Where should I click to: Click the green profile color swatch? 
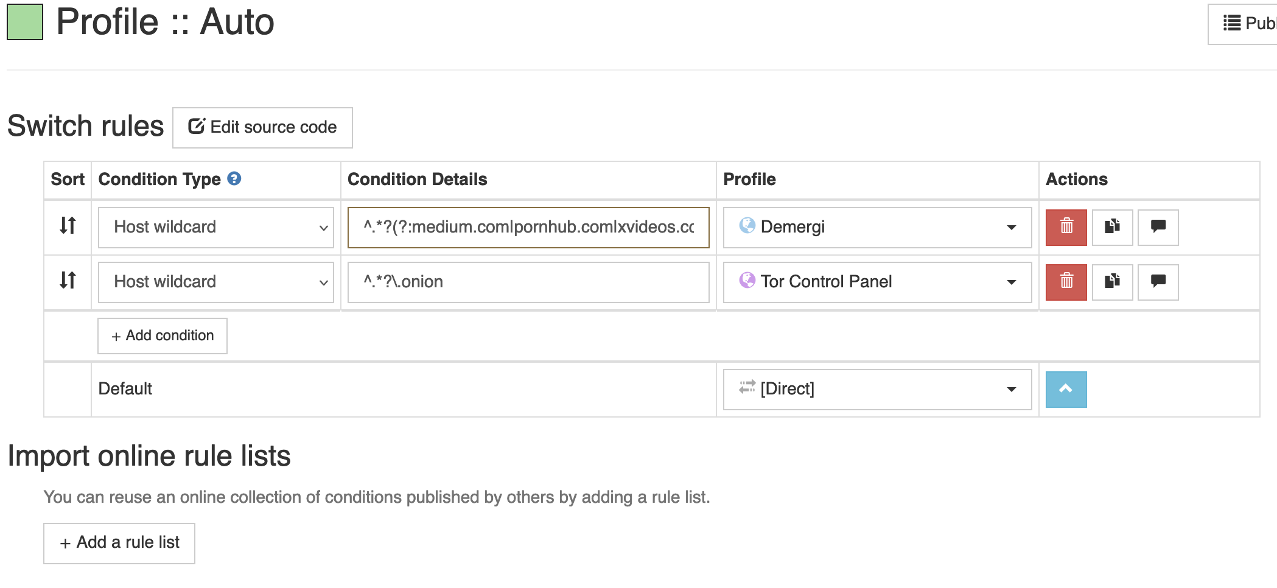click(25, 23)
